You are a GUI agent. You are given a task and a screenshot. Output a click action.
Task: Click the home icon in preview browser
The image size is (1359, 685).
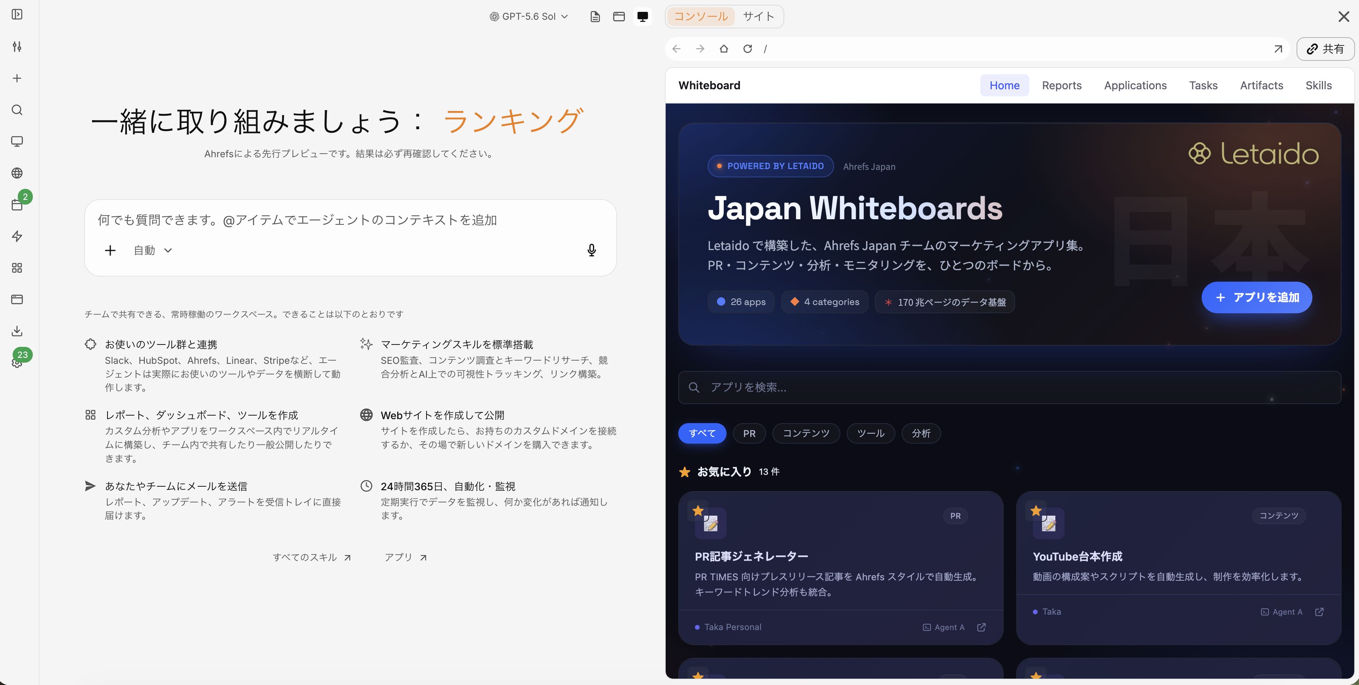[724, 49]
